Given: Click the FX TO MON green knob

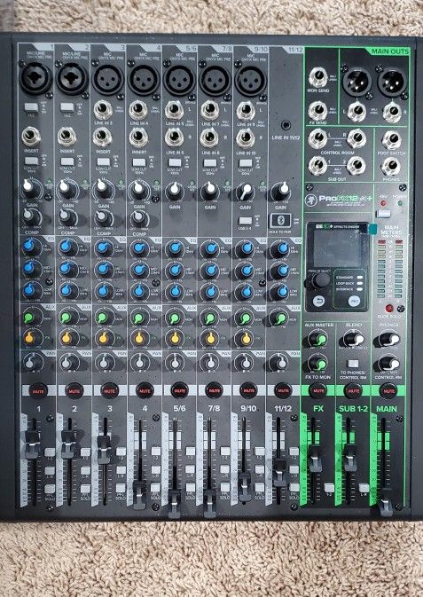Looking at the screenshot, I should coord(318,363).
